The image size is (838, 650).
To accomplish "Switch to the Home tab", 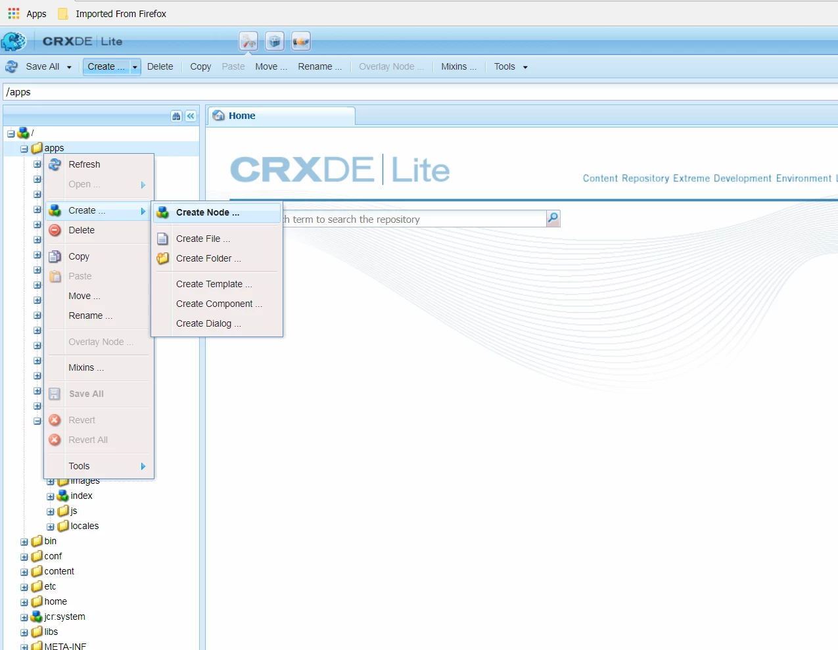I will 281,116.
